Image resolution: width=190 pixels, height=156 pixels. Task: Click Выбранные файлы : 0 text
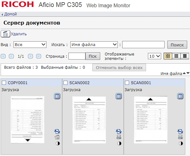pos(63,67)
